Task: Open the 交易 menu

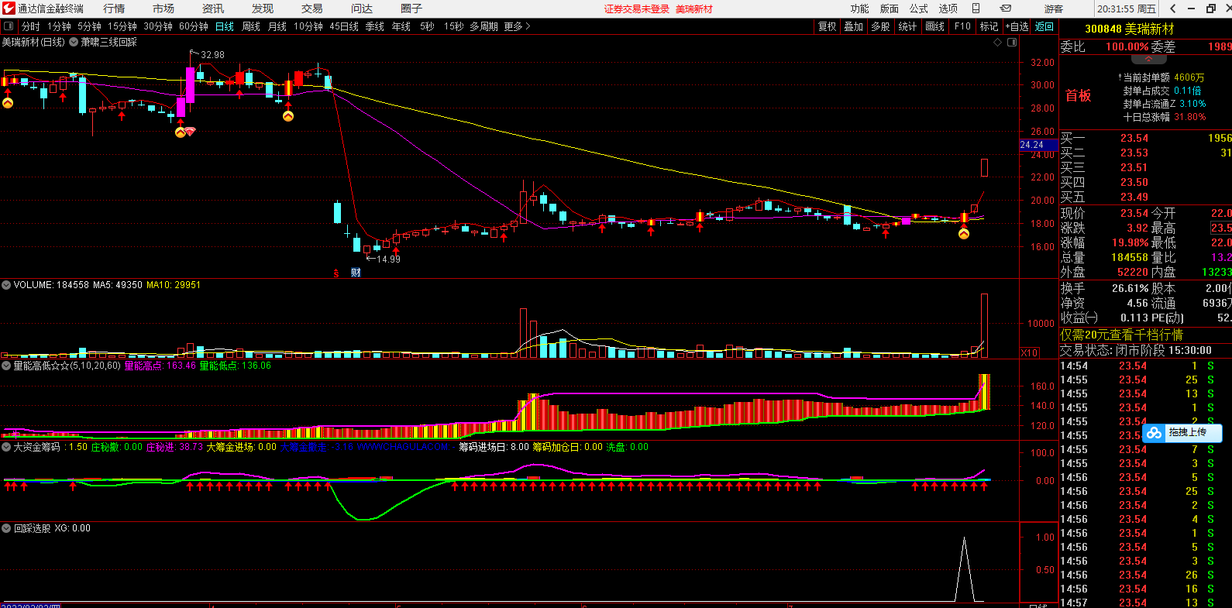Action: [312, 9]
